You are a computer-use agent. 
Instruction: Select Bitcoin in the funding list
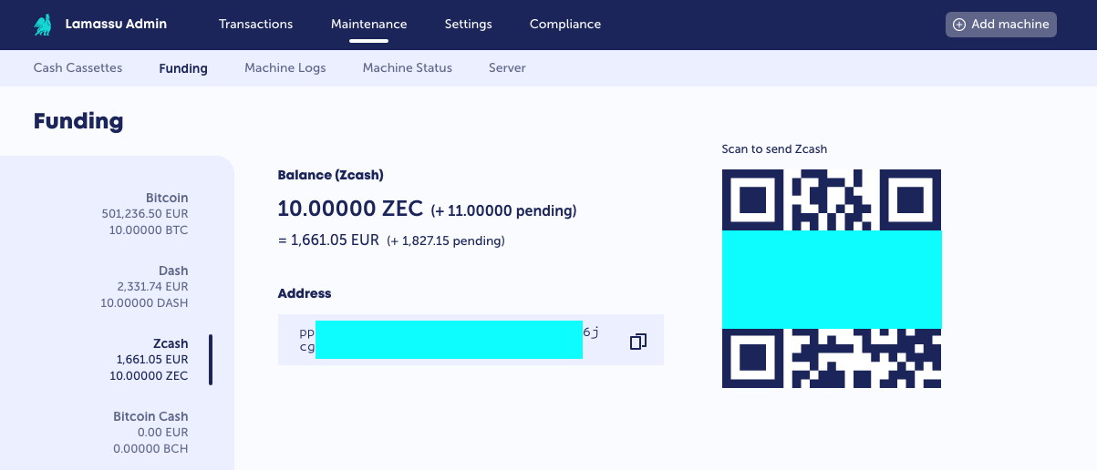145,214
